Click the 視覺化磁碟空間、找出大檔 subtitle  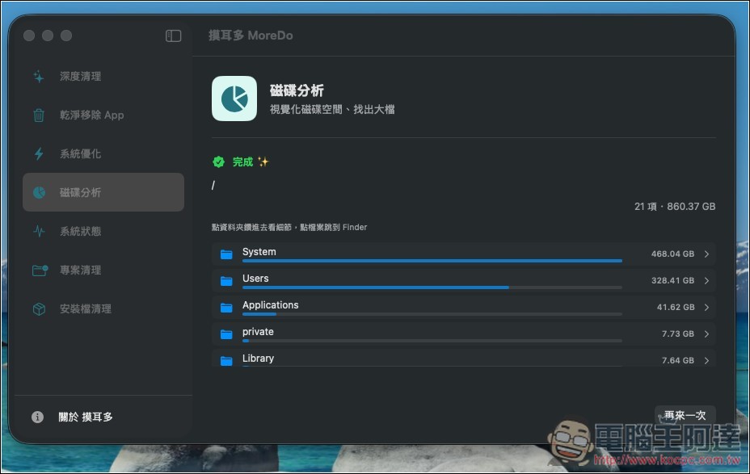[x=332, y=110]
